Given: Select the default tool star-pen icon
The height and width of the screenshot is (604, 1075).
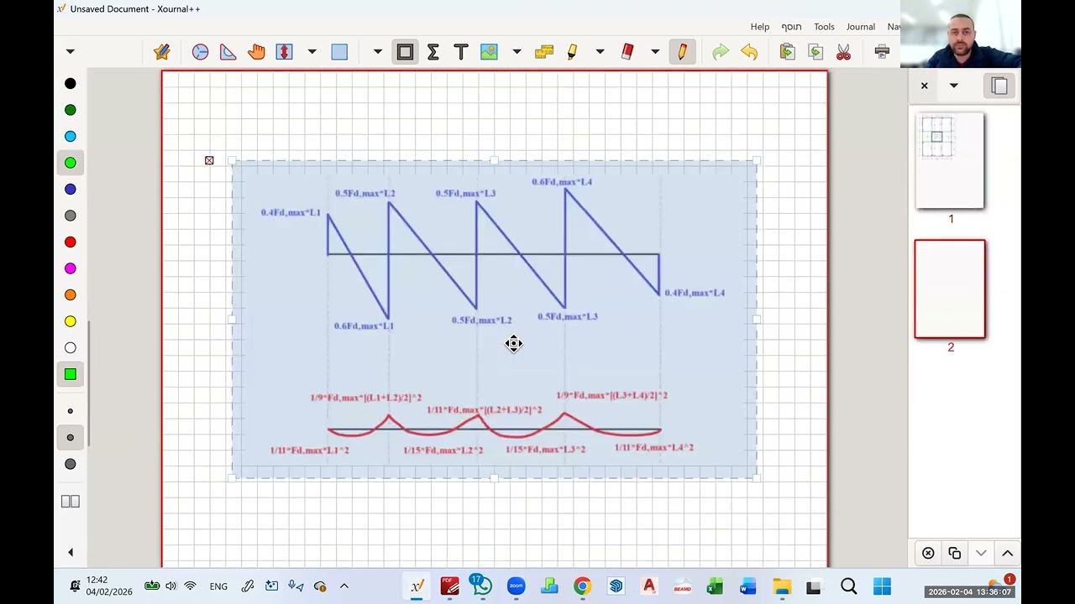Looking at the screenshot, I should (162, 52).
